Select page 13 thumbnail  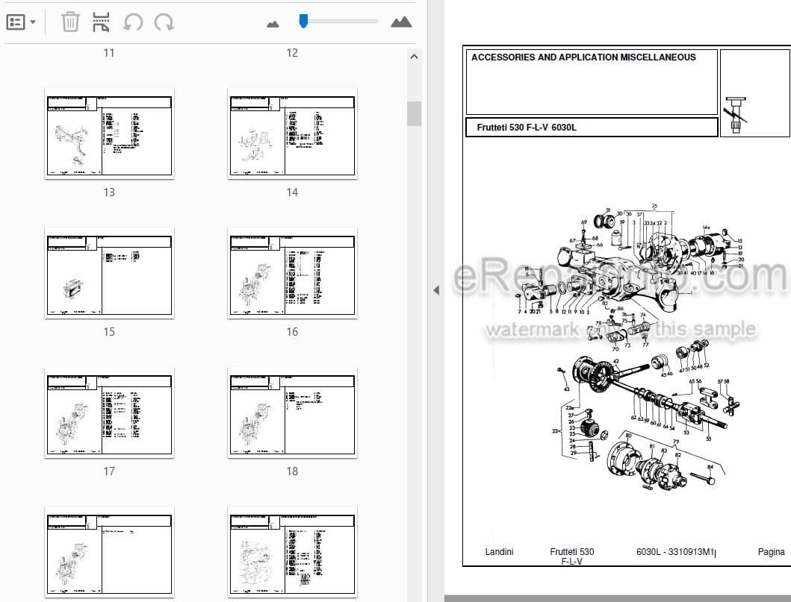pyautogui.click(x=110, y=134)
